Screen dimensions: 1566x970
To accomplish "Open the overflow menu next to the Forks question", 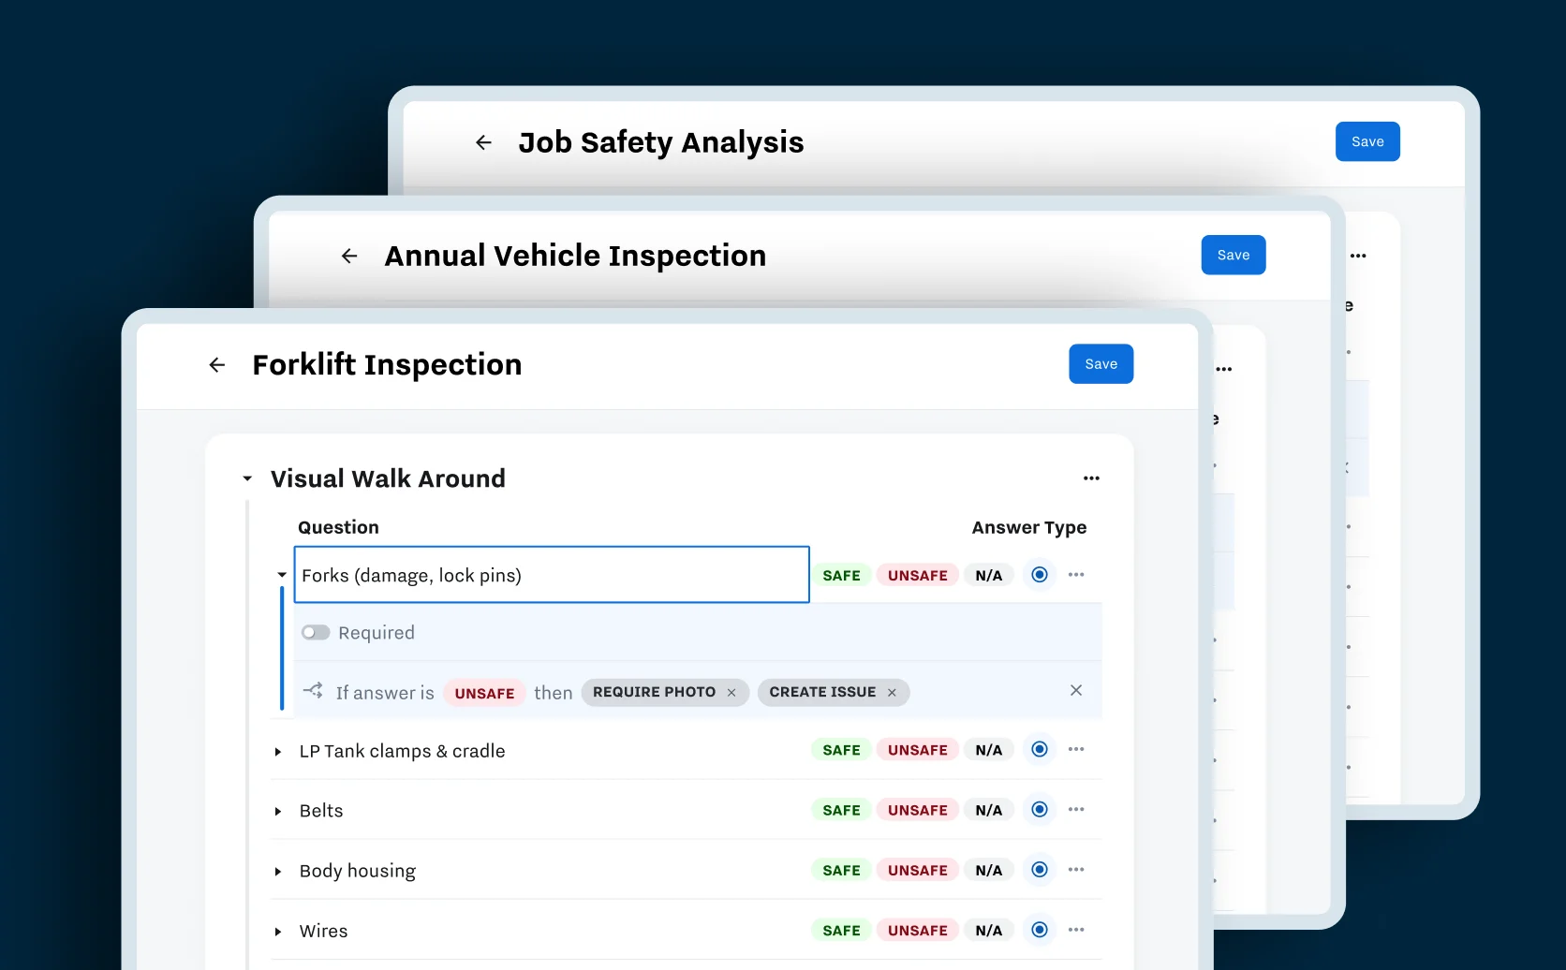I will pyautogui.click(x=1075, y=574).
